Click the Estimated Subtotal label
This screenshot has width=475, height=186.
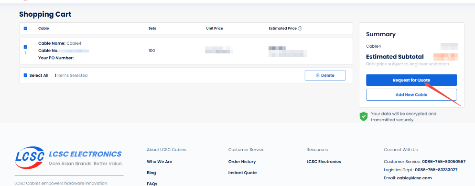tap(395, 57)
